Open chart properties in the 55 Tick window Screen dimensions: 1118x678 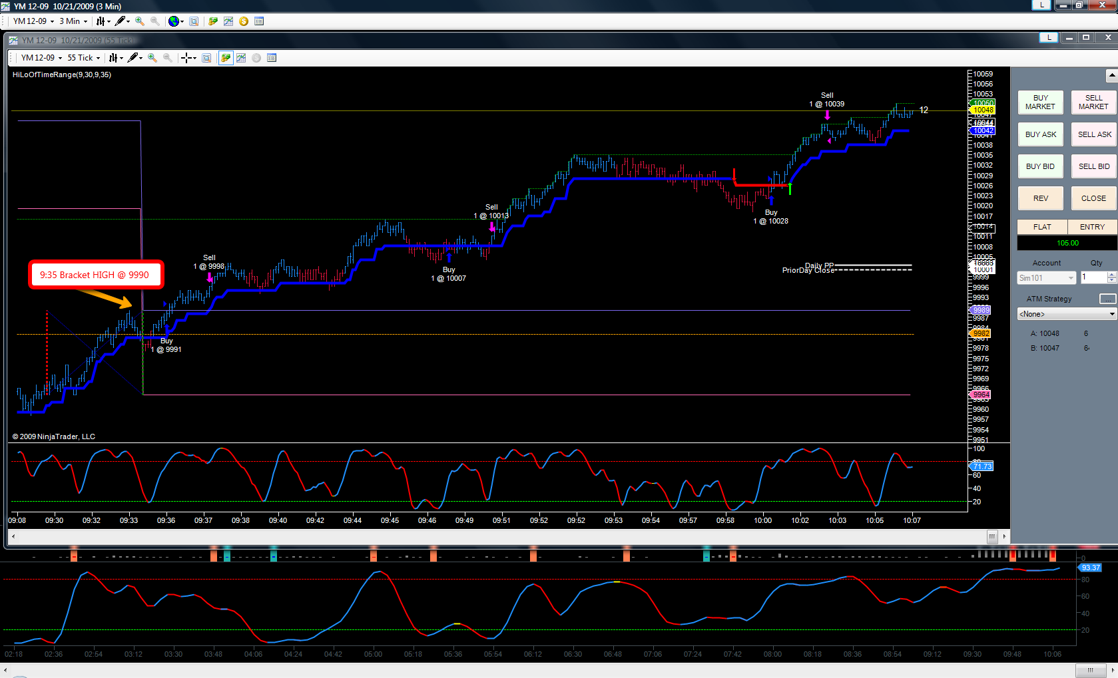(272, 58)
